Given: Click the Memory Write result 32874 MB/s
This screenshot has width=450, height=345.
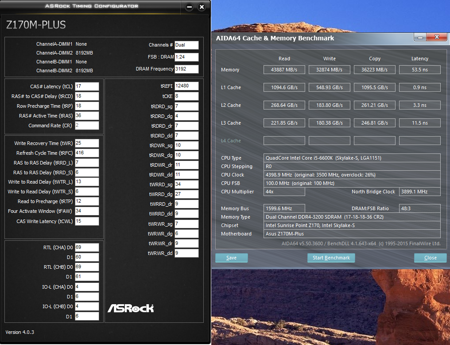Looking at the screenshot, I should point(329,70).
